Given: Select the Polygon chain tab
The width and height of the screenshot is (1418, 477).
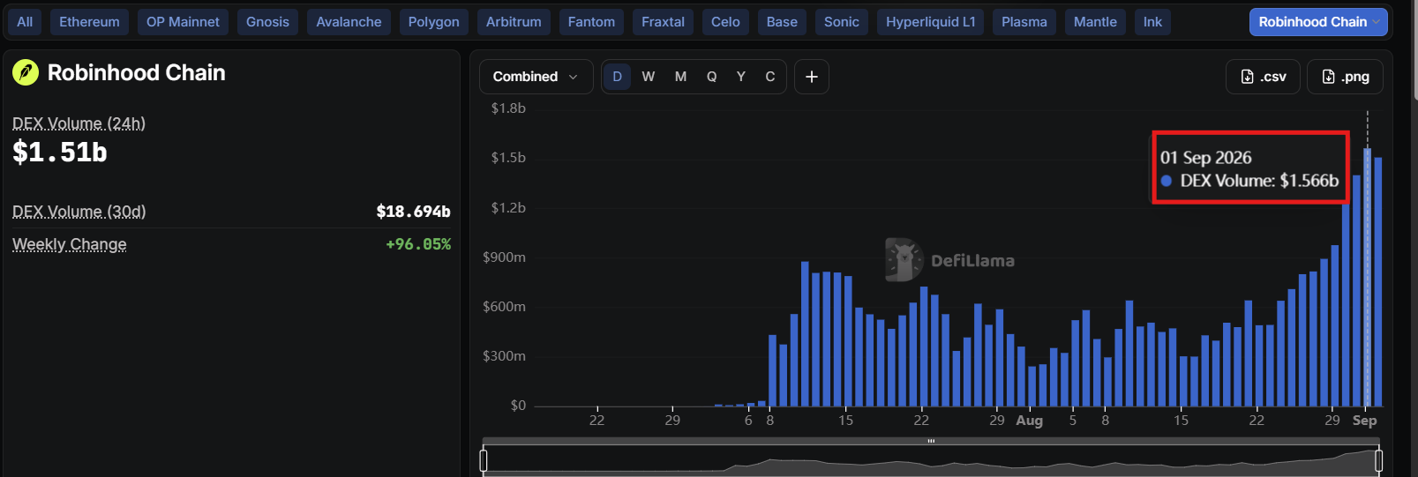Looking at the screenshot, I should [x=433, y=22].
